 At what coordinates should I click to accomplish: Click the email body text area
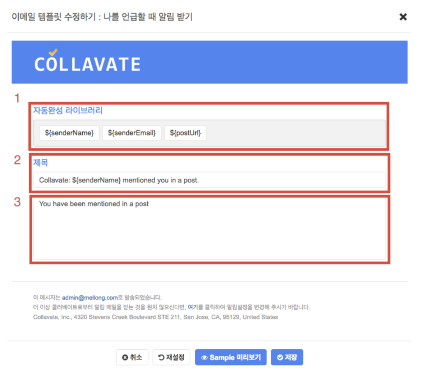[x=210, y=229]
